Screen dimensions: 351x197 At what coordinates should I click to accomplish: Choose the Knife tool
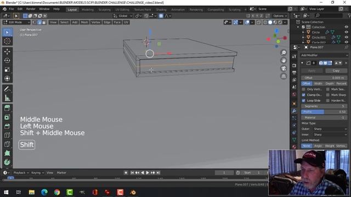click(7, 144)
